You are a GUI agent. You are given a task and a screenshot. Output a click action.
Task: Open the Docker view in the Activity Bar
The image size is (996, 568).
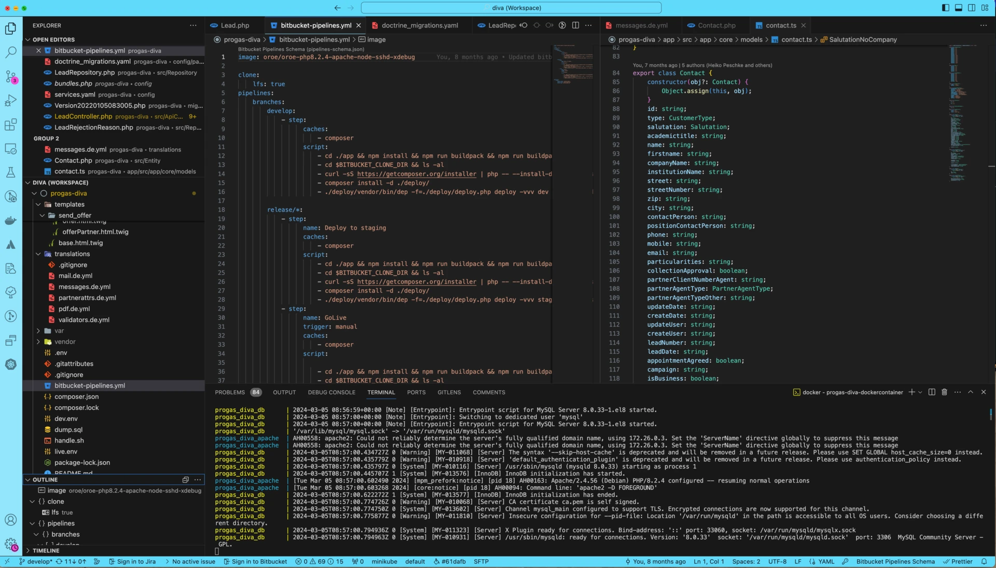pos(10,221)
